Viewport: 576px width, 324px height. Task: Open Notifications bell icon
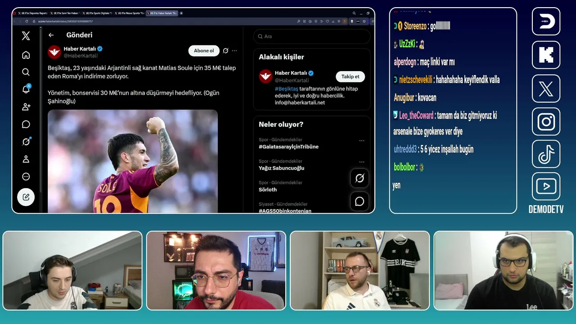tap(26, 89)
